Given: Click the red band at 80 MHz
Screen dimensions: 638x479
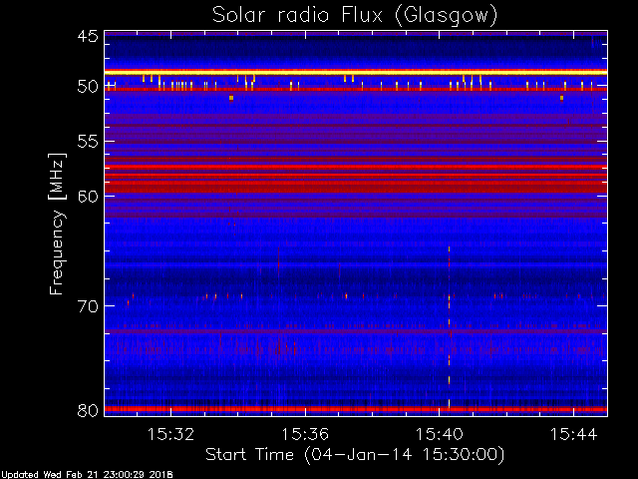Looking at the screenshot, I should pos(356,409).
